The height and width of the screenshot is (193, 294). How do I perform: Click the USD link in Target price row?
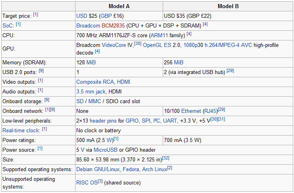point(82,16)
